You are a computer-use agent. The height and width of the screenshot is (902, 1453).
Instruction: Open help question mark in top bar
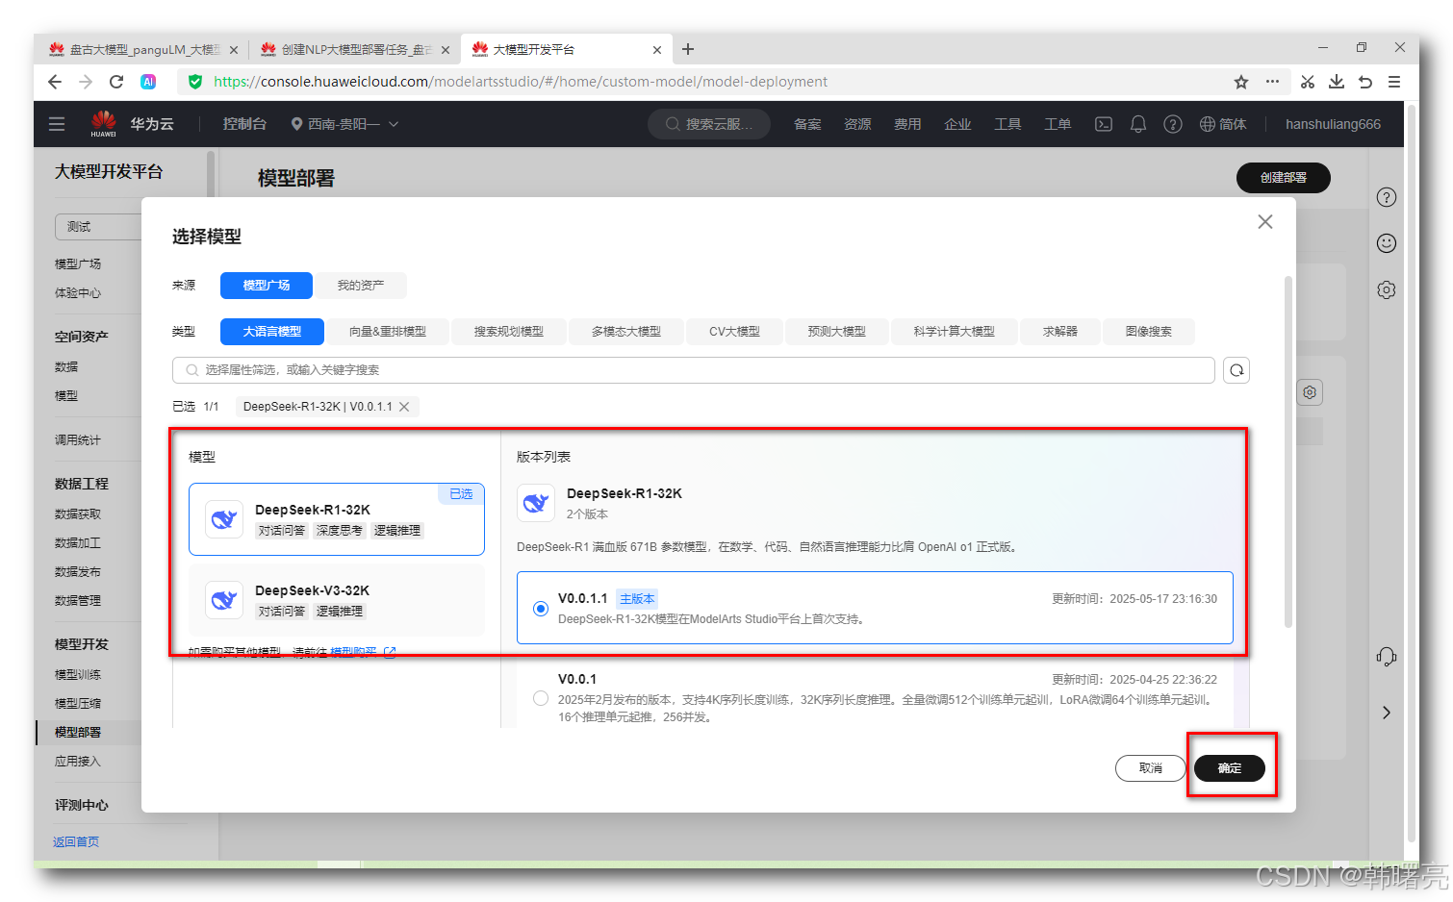click(1172, 124)
